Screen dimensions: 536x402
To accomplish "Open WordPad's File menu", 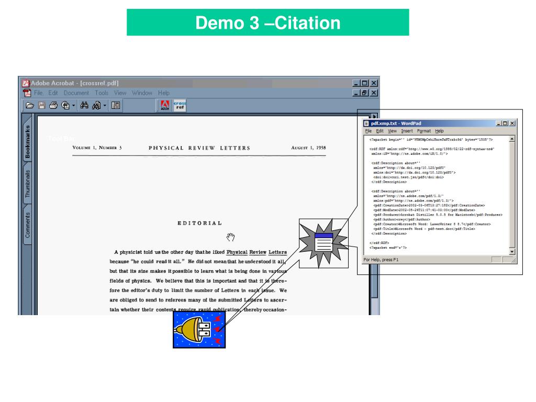I will pyautogui.click(x=368, y=131).
